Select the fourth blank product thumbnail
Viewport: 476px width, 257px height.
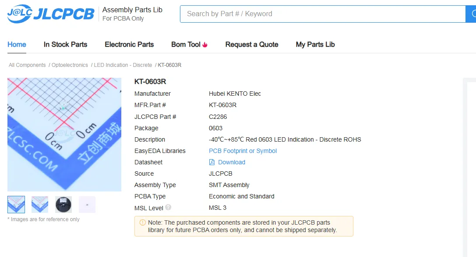[87, 205]
